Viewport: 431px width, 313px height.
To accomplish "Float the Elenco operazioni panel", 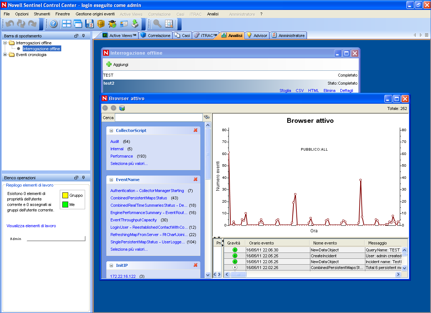I will tap(76, 178).
